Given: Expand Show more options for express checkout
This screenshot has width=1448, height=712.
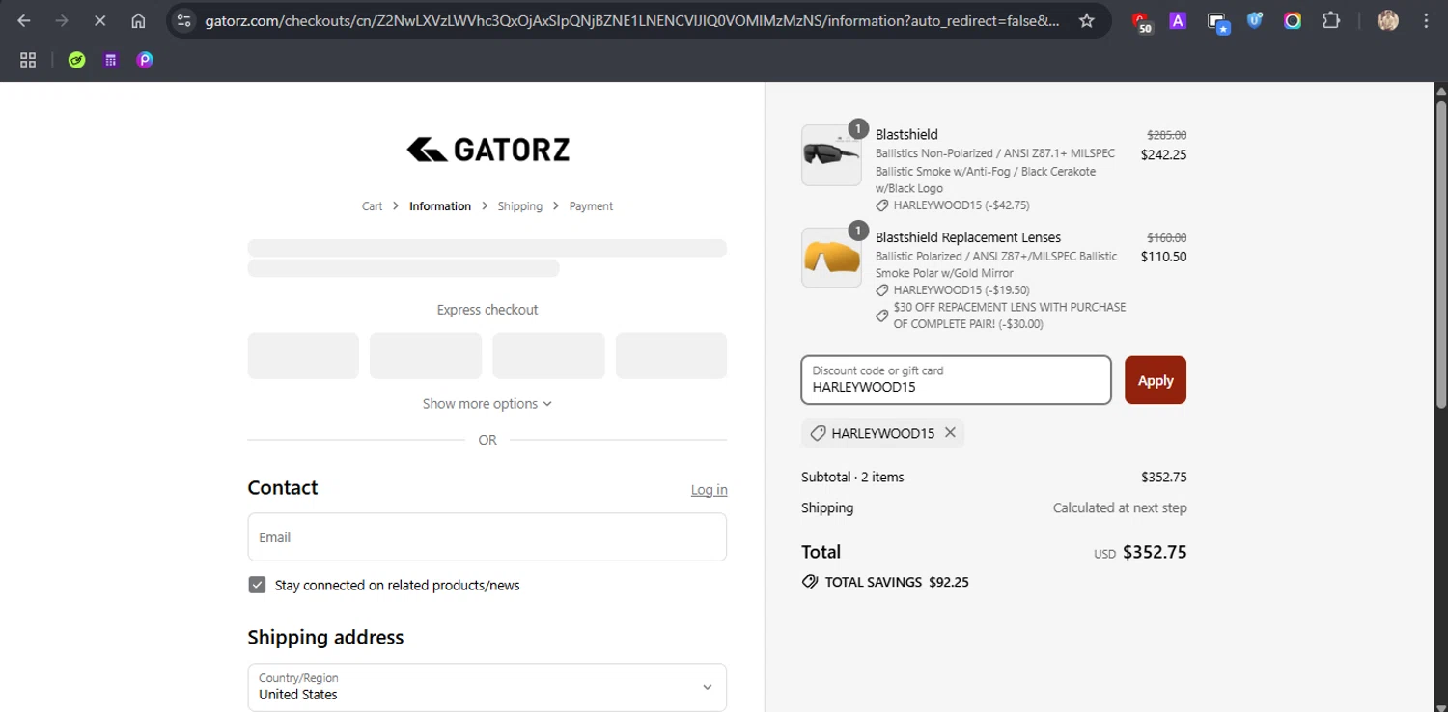Looking at the screenshot, I should (487, 403).
